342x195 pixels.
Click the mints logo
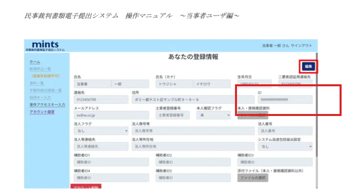(x=45, y=46)
